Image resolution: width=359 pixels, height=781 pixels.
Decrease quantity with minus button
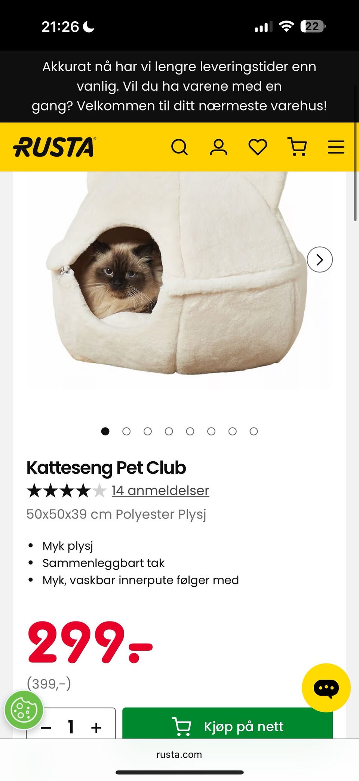46,727
